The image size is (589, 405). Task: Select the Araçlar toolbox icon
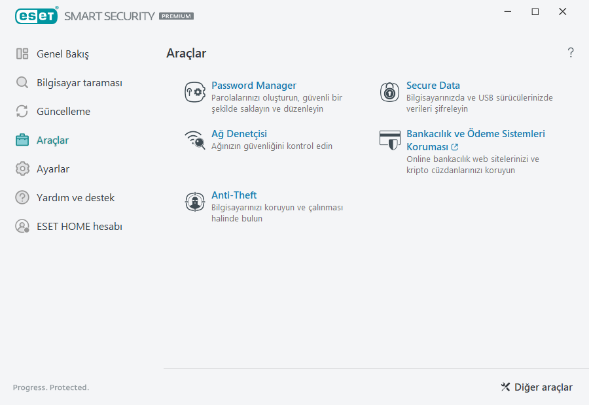(22, 140)
